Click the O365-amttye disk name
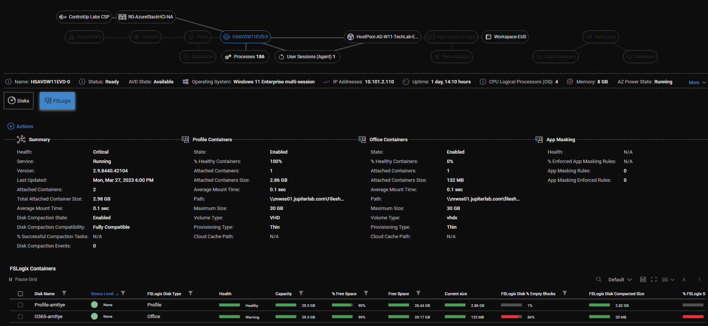Screen dimensions: 708x326 coord(49,317)
